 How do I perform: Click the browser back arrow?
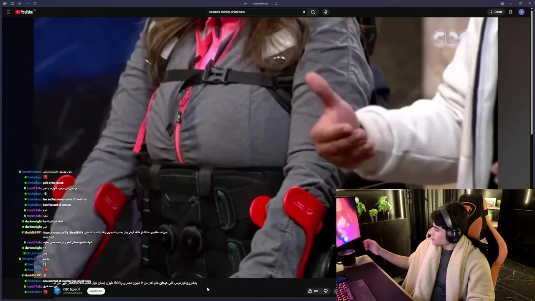(x=20, y=3)
